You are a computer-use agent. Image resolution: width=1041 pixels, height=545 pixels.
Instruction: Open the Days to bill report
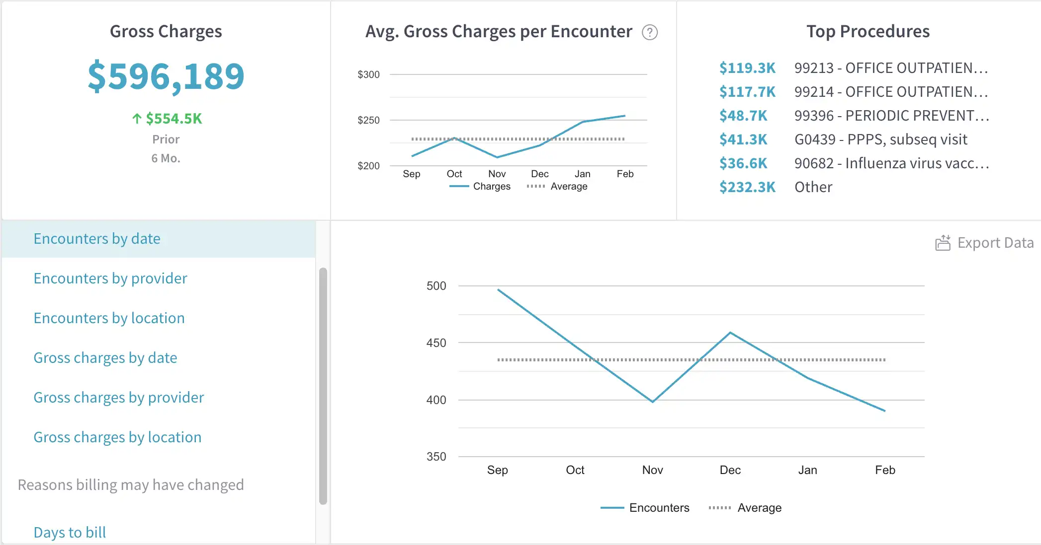pyautogui.click(x=70, y=532)
